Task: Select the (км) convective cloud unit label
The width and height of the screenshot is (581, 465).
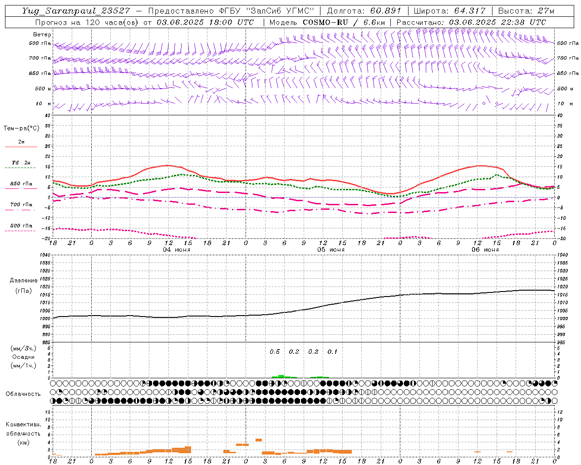Action: coord(23,442)
